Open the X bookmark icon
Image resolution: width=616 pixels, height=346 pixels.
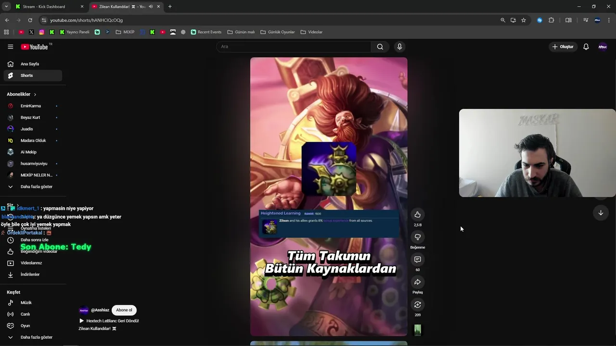31,32
